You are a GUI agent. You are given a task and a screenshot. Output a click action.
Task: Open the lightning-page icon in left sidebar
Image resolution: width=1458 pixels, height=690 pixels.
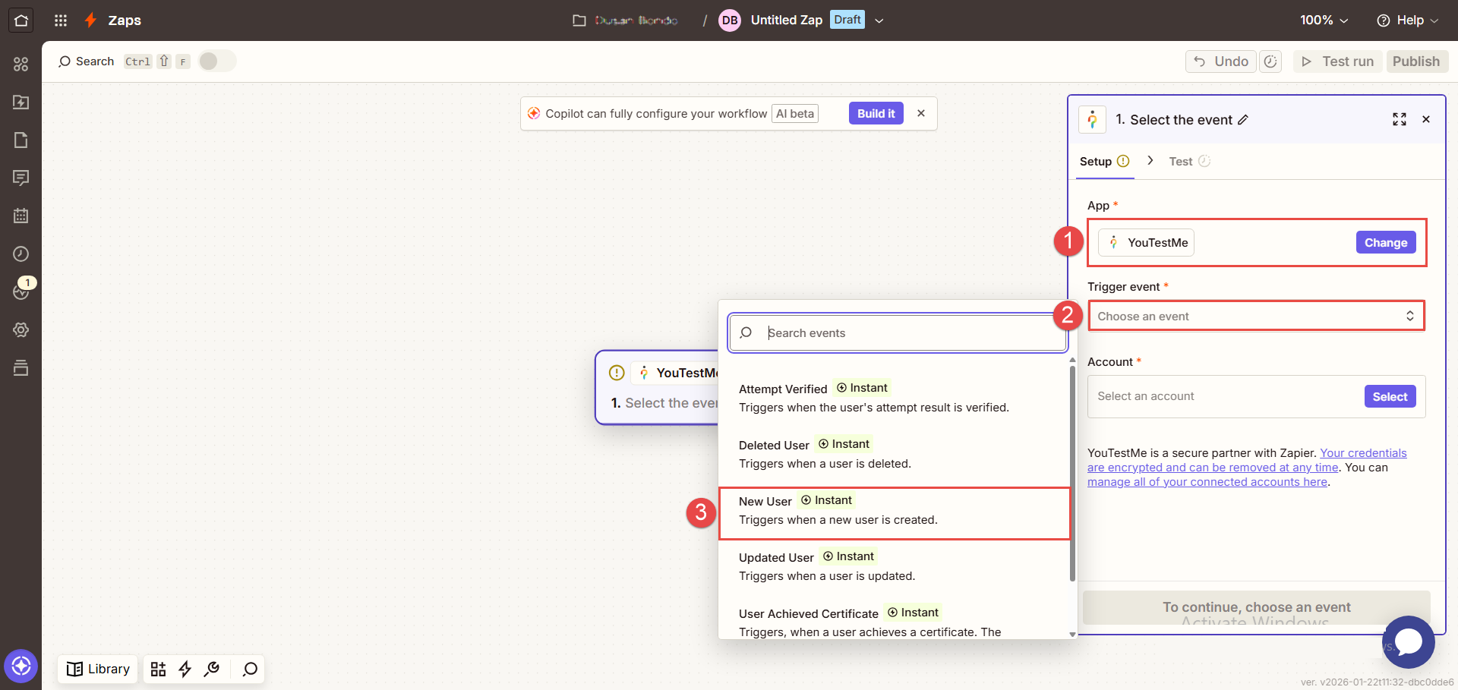tap(21, 102)
